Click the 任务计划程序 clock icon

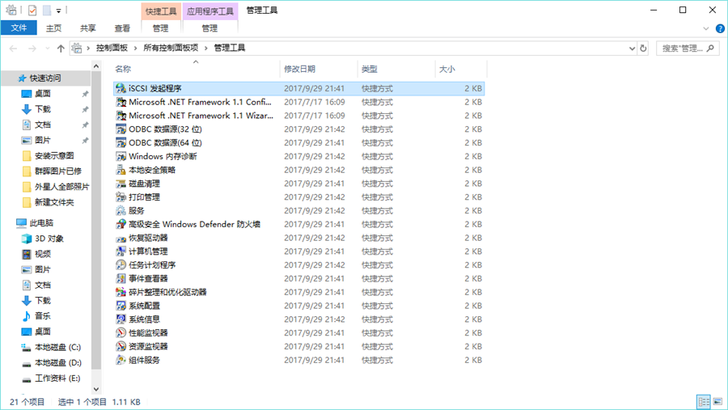pyautogui.click(x=121, y=265)
